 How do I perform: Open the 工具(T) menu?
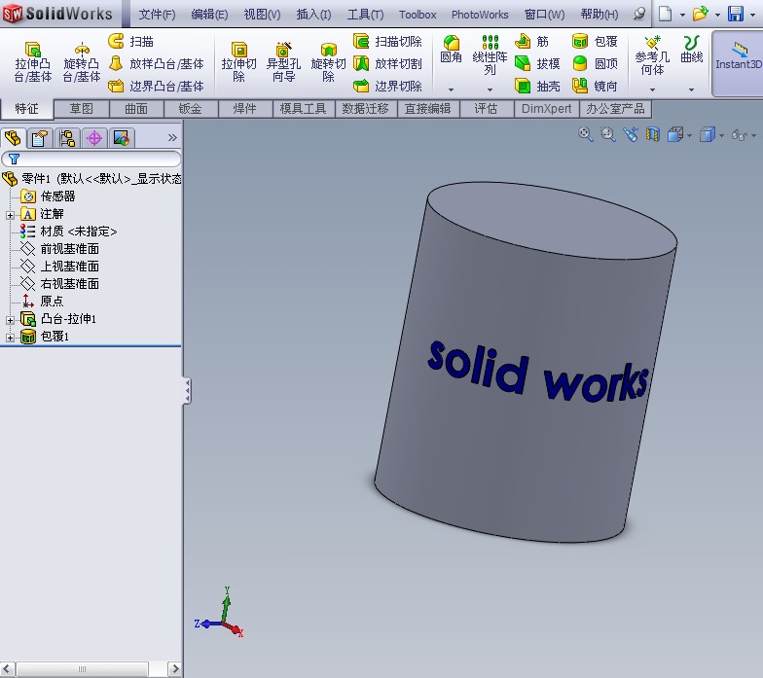[x=365, y=15]
